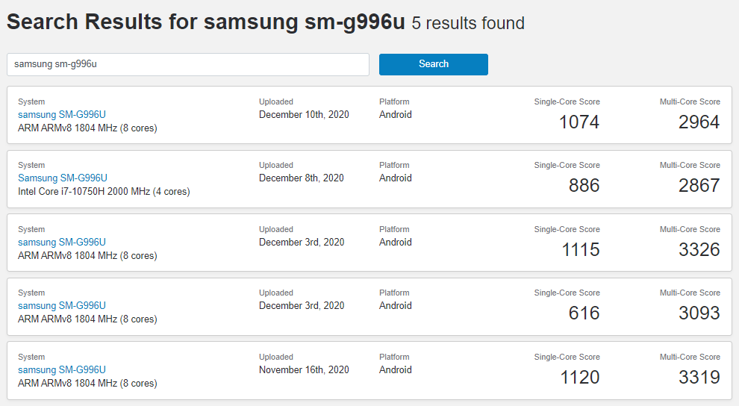This screenshot has height=406, width=739.
Task: Click the single-core score 886
Action: pyautogui.click(x=584, y=185)
